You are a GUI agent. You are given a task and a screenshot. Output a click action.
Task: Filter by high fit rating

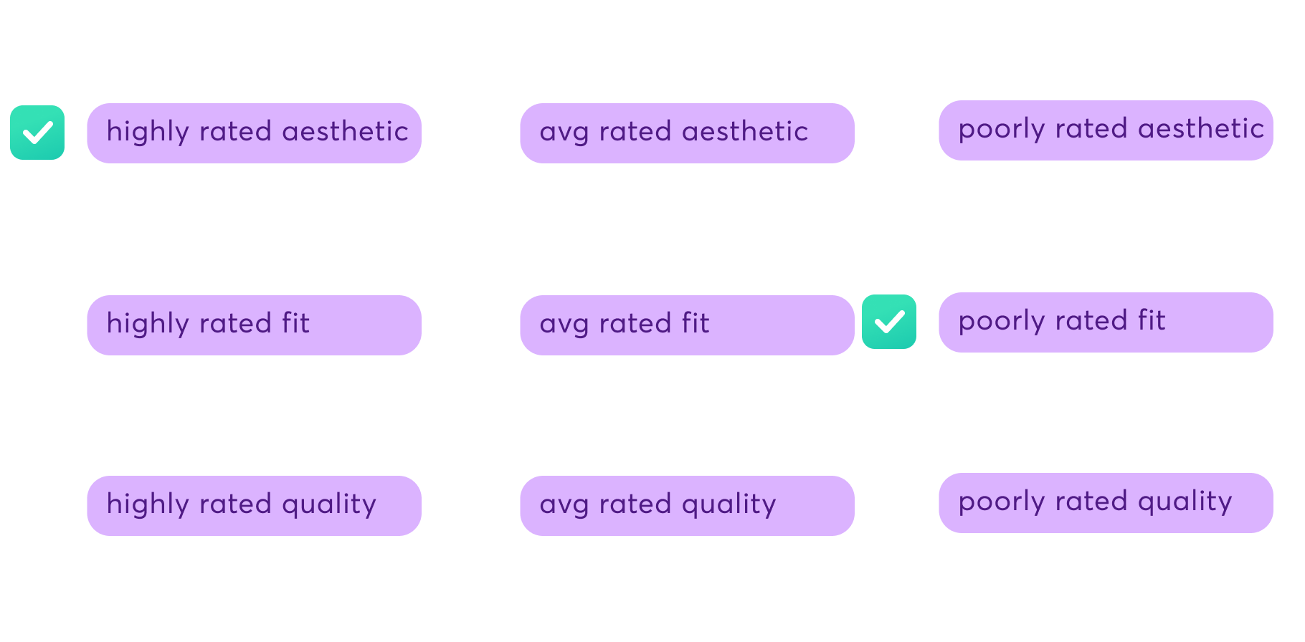click(x=255, y=325)
